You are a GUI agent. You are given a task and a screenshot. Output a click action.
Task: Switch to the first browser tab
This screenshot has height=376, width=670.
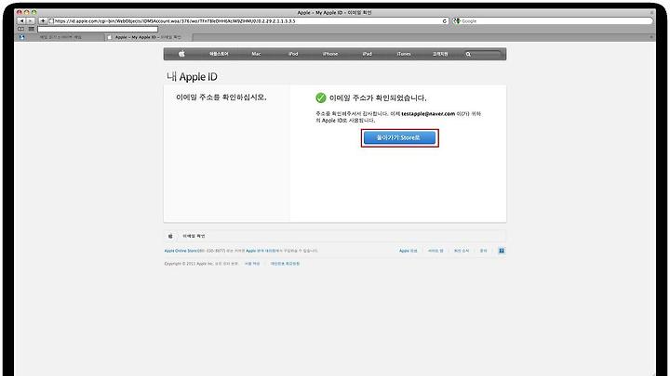[x=60, y=37]
